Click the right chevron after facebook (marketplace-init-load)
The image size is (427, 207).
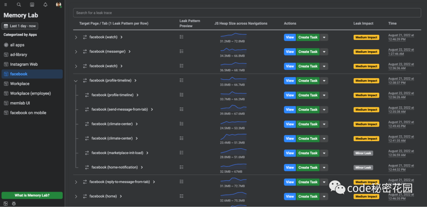[x=147, y=153]
